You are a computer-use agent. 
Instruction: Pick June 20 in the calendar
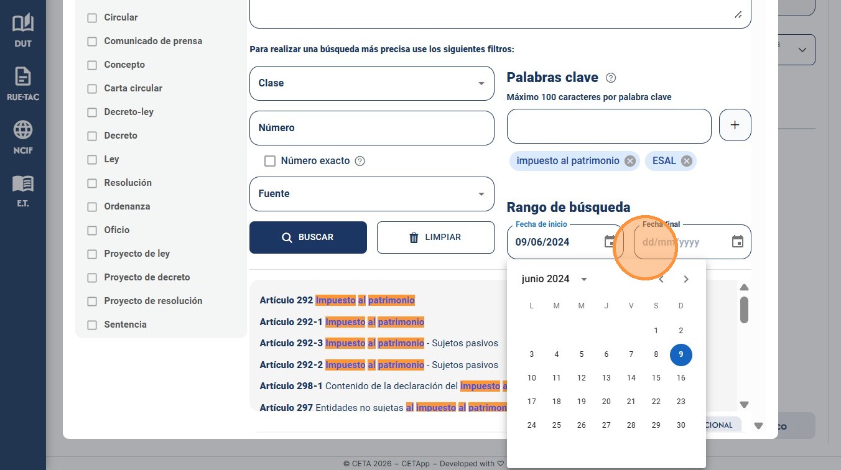tap(606, 402)
